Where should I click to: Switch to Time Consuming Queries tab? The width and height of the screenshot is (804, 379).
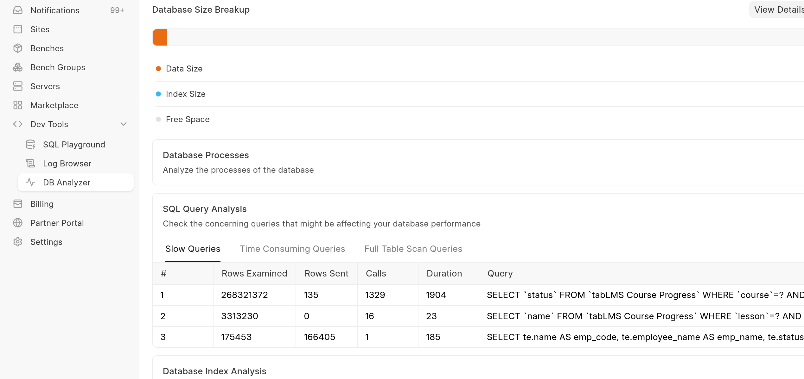click(x=292, y=249)
